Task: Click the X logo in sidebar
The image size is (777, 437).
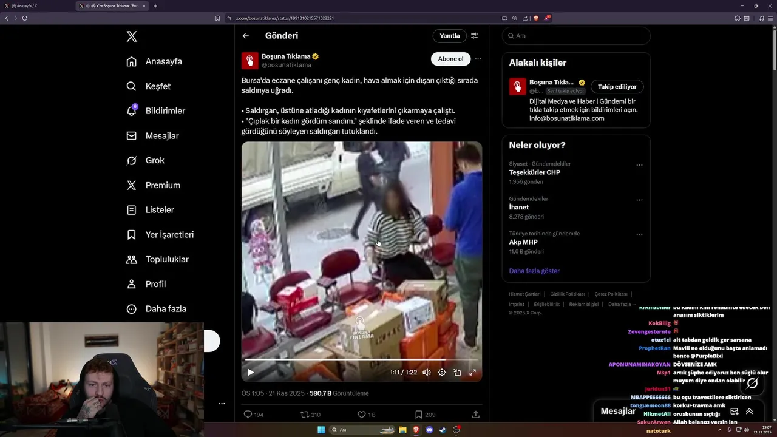Action: [x=132, y=36]
